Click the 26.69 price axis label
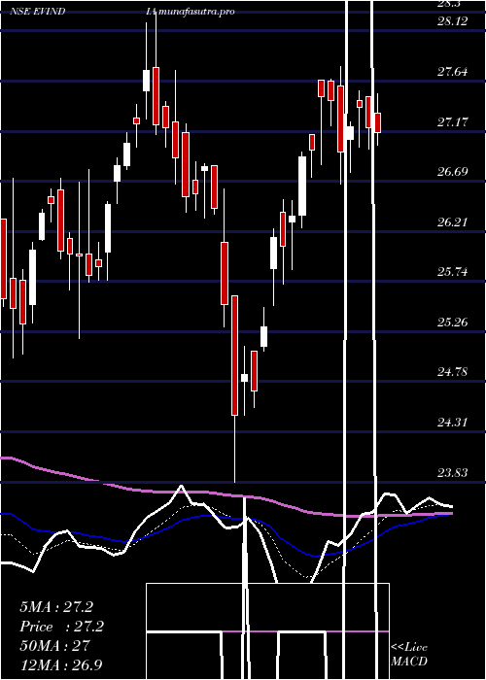This screenshot has width=486, height=680. pos(453,172)
